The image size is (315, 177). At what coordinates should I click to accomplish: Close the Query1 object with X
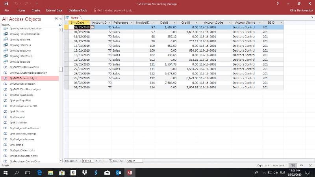312,17
